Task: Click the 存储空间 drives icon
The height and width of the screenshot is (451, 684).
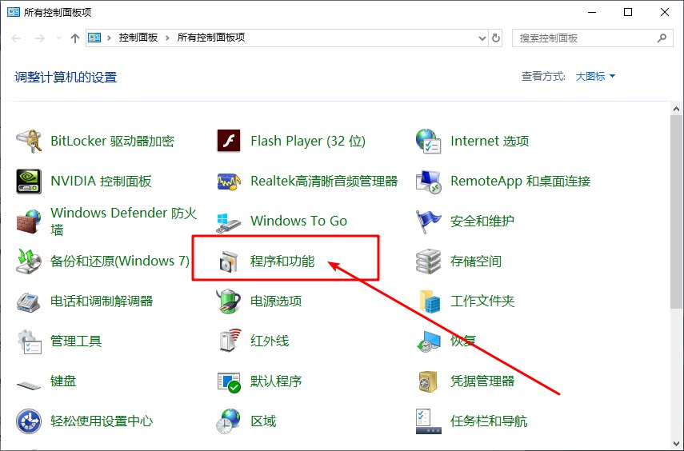Action: click(x=429, y=261)
